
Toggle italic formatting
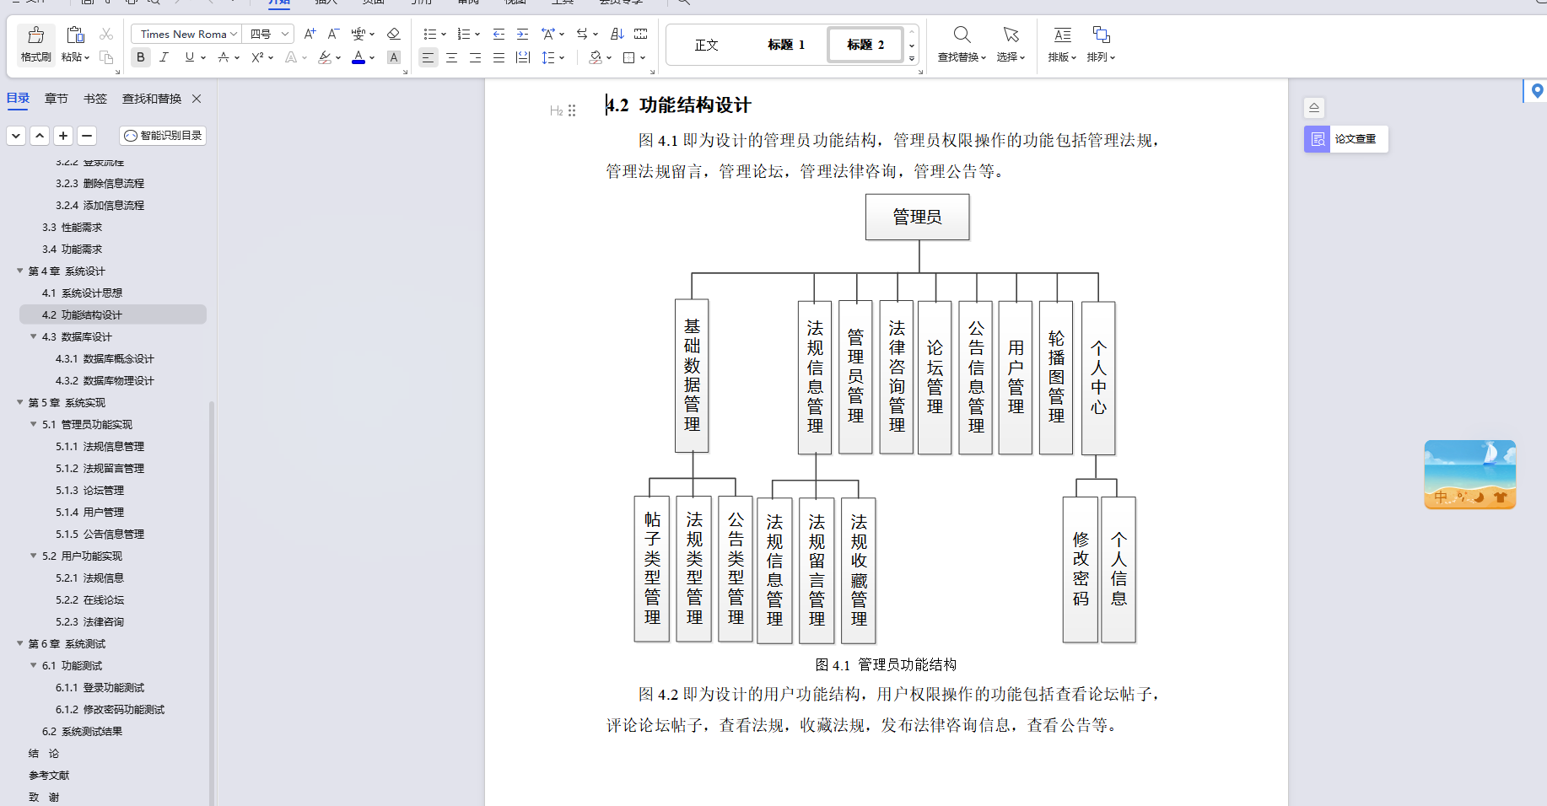click(164, 57)
